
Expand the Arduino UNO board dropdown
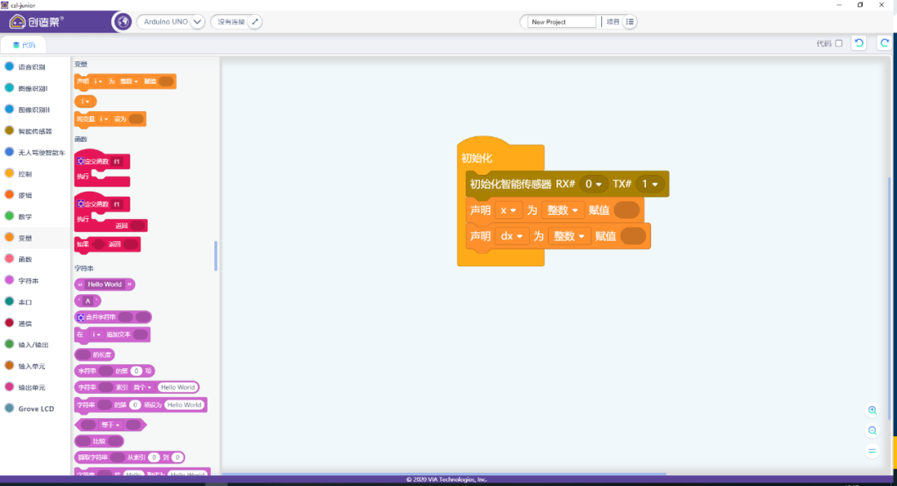tap(197, 22)
